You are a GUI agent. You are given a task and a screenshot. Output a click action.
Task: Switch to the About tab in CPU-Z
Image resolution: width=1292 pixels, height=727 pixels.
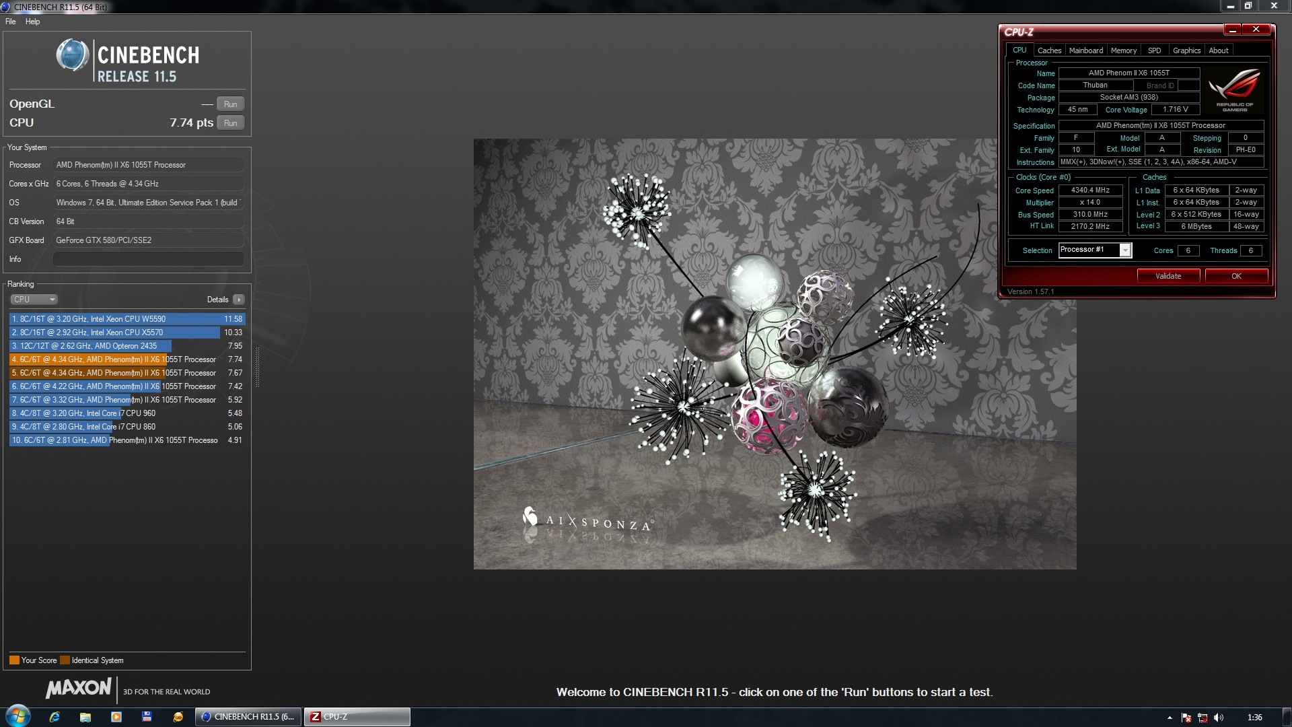click(x=1218, y=50)
